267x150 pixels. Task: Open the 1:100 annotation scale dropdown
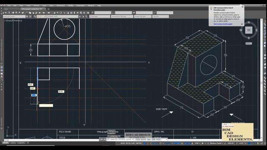197,143
